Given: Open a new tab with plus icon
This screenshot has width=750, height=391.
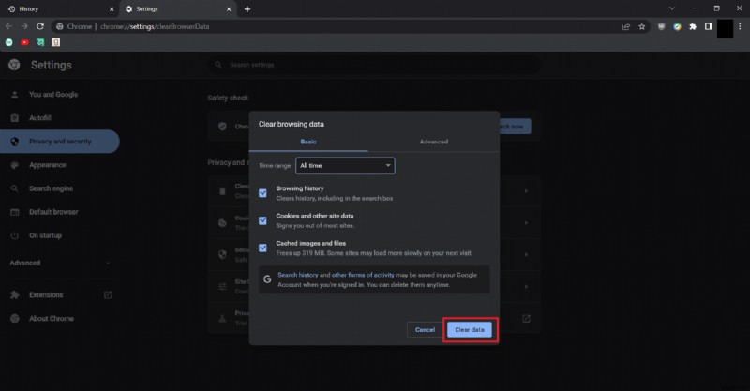Looking at the screenshot, I should click(247, 8).
